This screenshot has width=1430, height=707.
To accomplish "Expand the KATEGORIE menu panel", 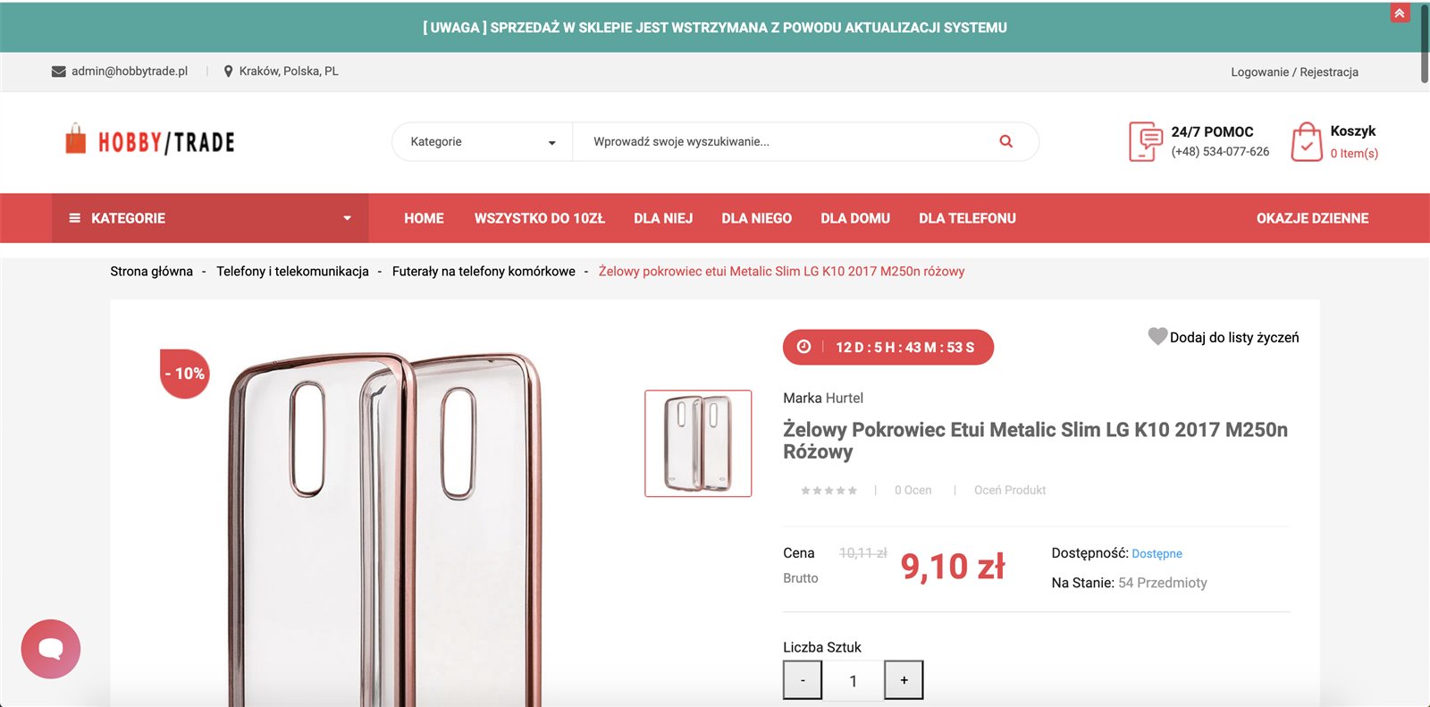I will tap(210, 218).
